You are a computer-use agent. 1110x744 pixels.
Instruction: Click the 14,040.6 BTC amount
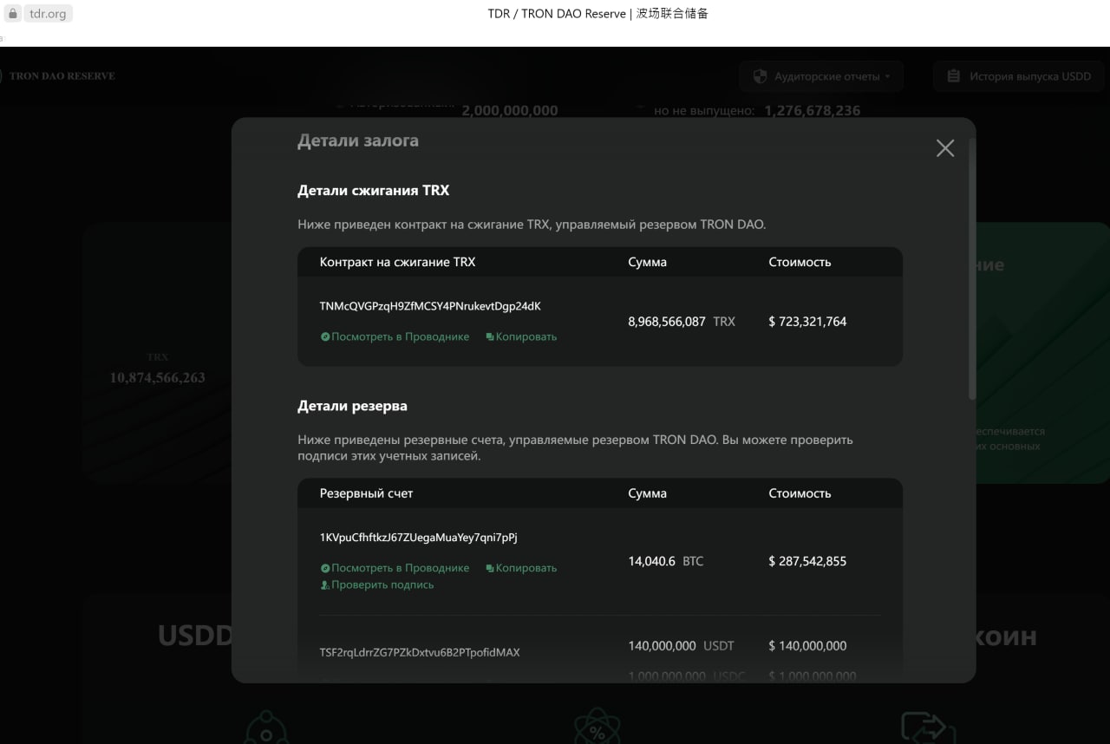tap(666, 561)
